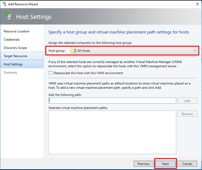Viewport: 202px width, 170px height.
Task: Focus the Add the following path field
Action: click(x=112, y=100)
